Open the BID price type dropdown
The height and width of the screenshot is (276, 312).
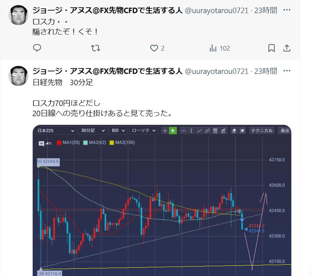tap(118, 131)
